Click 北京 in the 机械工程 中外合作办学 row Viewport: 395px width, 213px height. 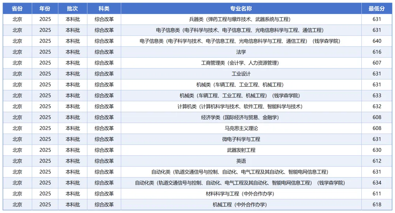click(18, 205)
